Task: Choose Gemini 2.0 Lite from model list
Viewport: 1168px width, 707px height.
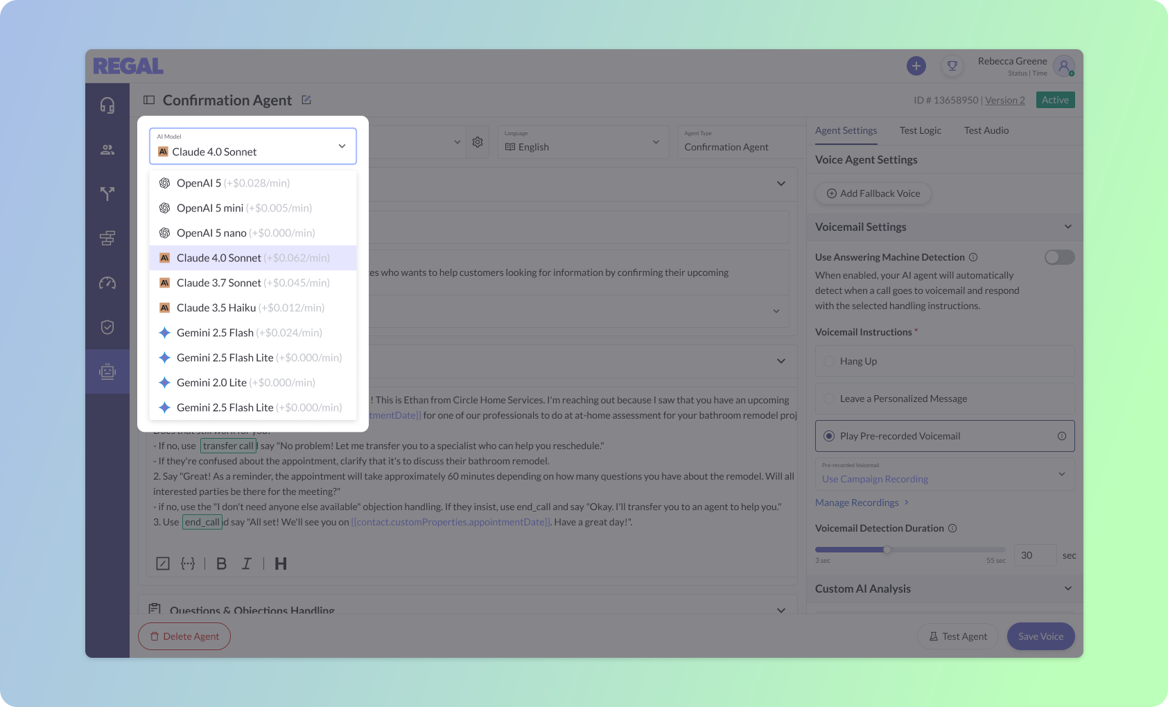Action: (x=253, y=383)
